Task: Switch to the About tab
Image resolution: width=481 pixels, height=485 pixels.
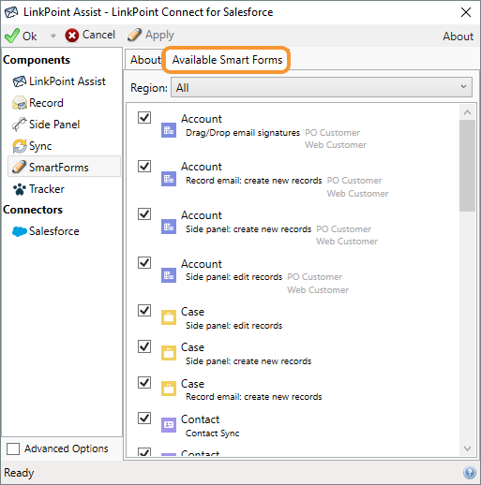Action: 145,60
